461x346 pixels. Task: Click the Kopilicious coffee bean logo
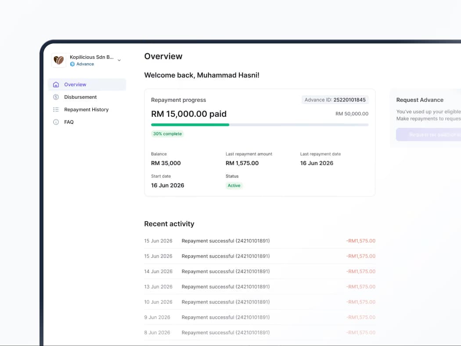(59, 60)
